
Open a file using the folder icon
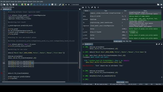4,5
